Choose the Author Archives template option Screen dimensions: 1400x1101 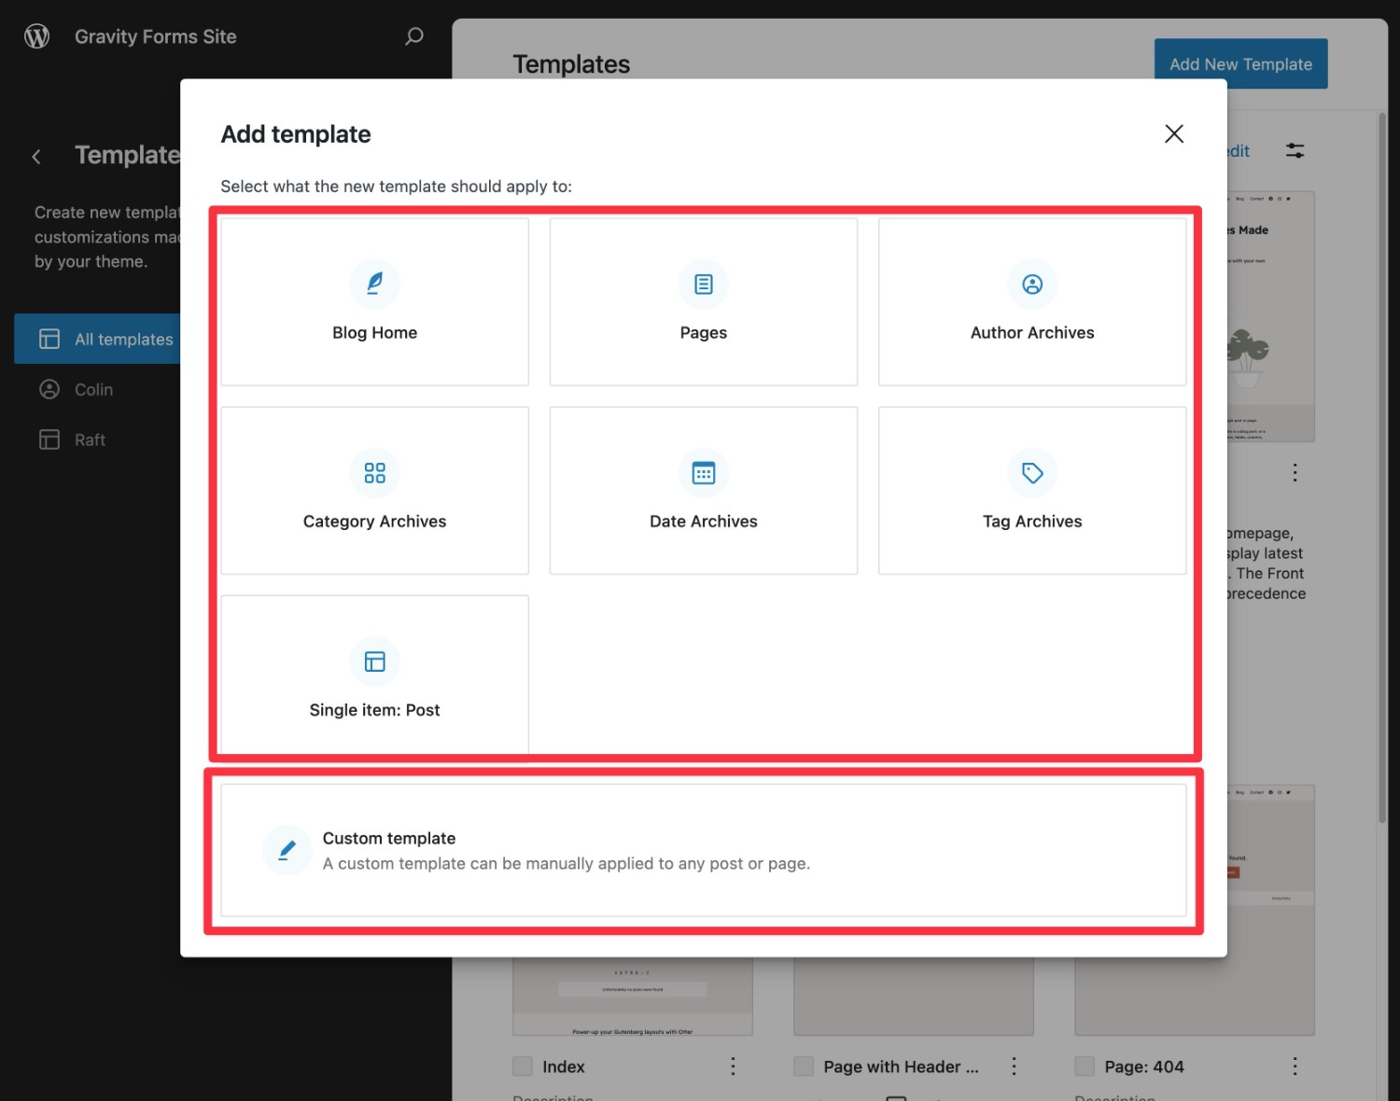[1032, 301]
